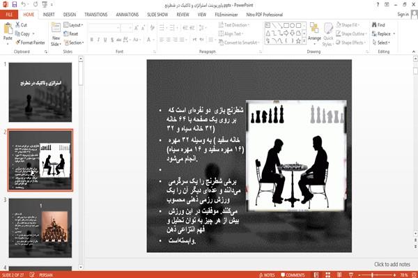The height and width of the screenshot is (278, 418).
Task: Click the PERSIAN language indicator
Action: pos(46,275)
